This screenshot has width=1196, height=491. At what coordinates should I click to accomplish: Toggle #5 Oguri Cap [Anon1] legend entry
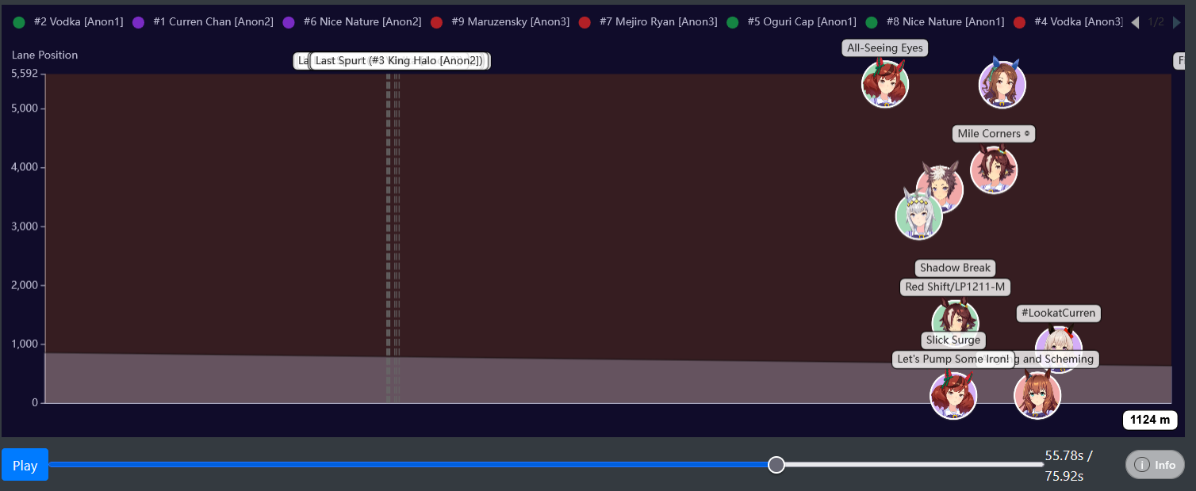[x=792, y=22]
